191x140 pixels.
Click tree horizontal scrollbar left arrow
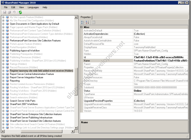coord(3,131)
